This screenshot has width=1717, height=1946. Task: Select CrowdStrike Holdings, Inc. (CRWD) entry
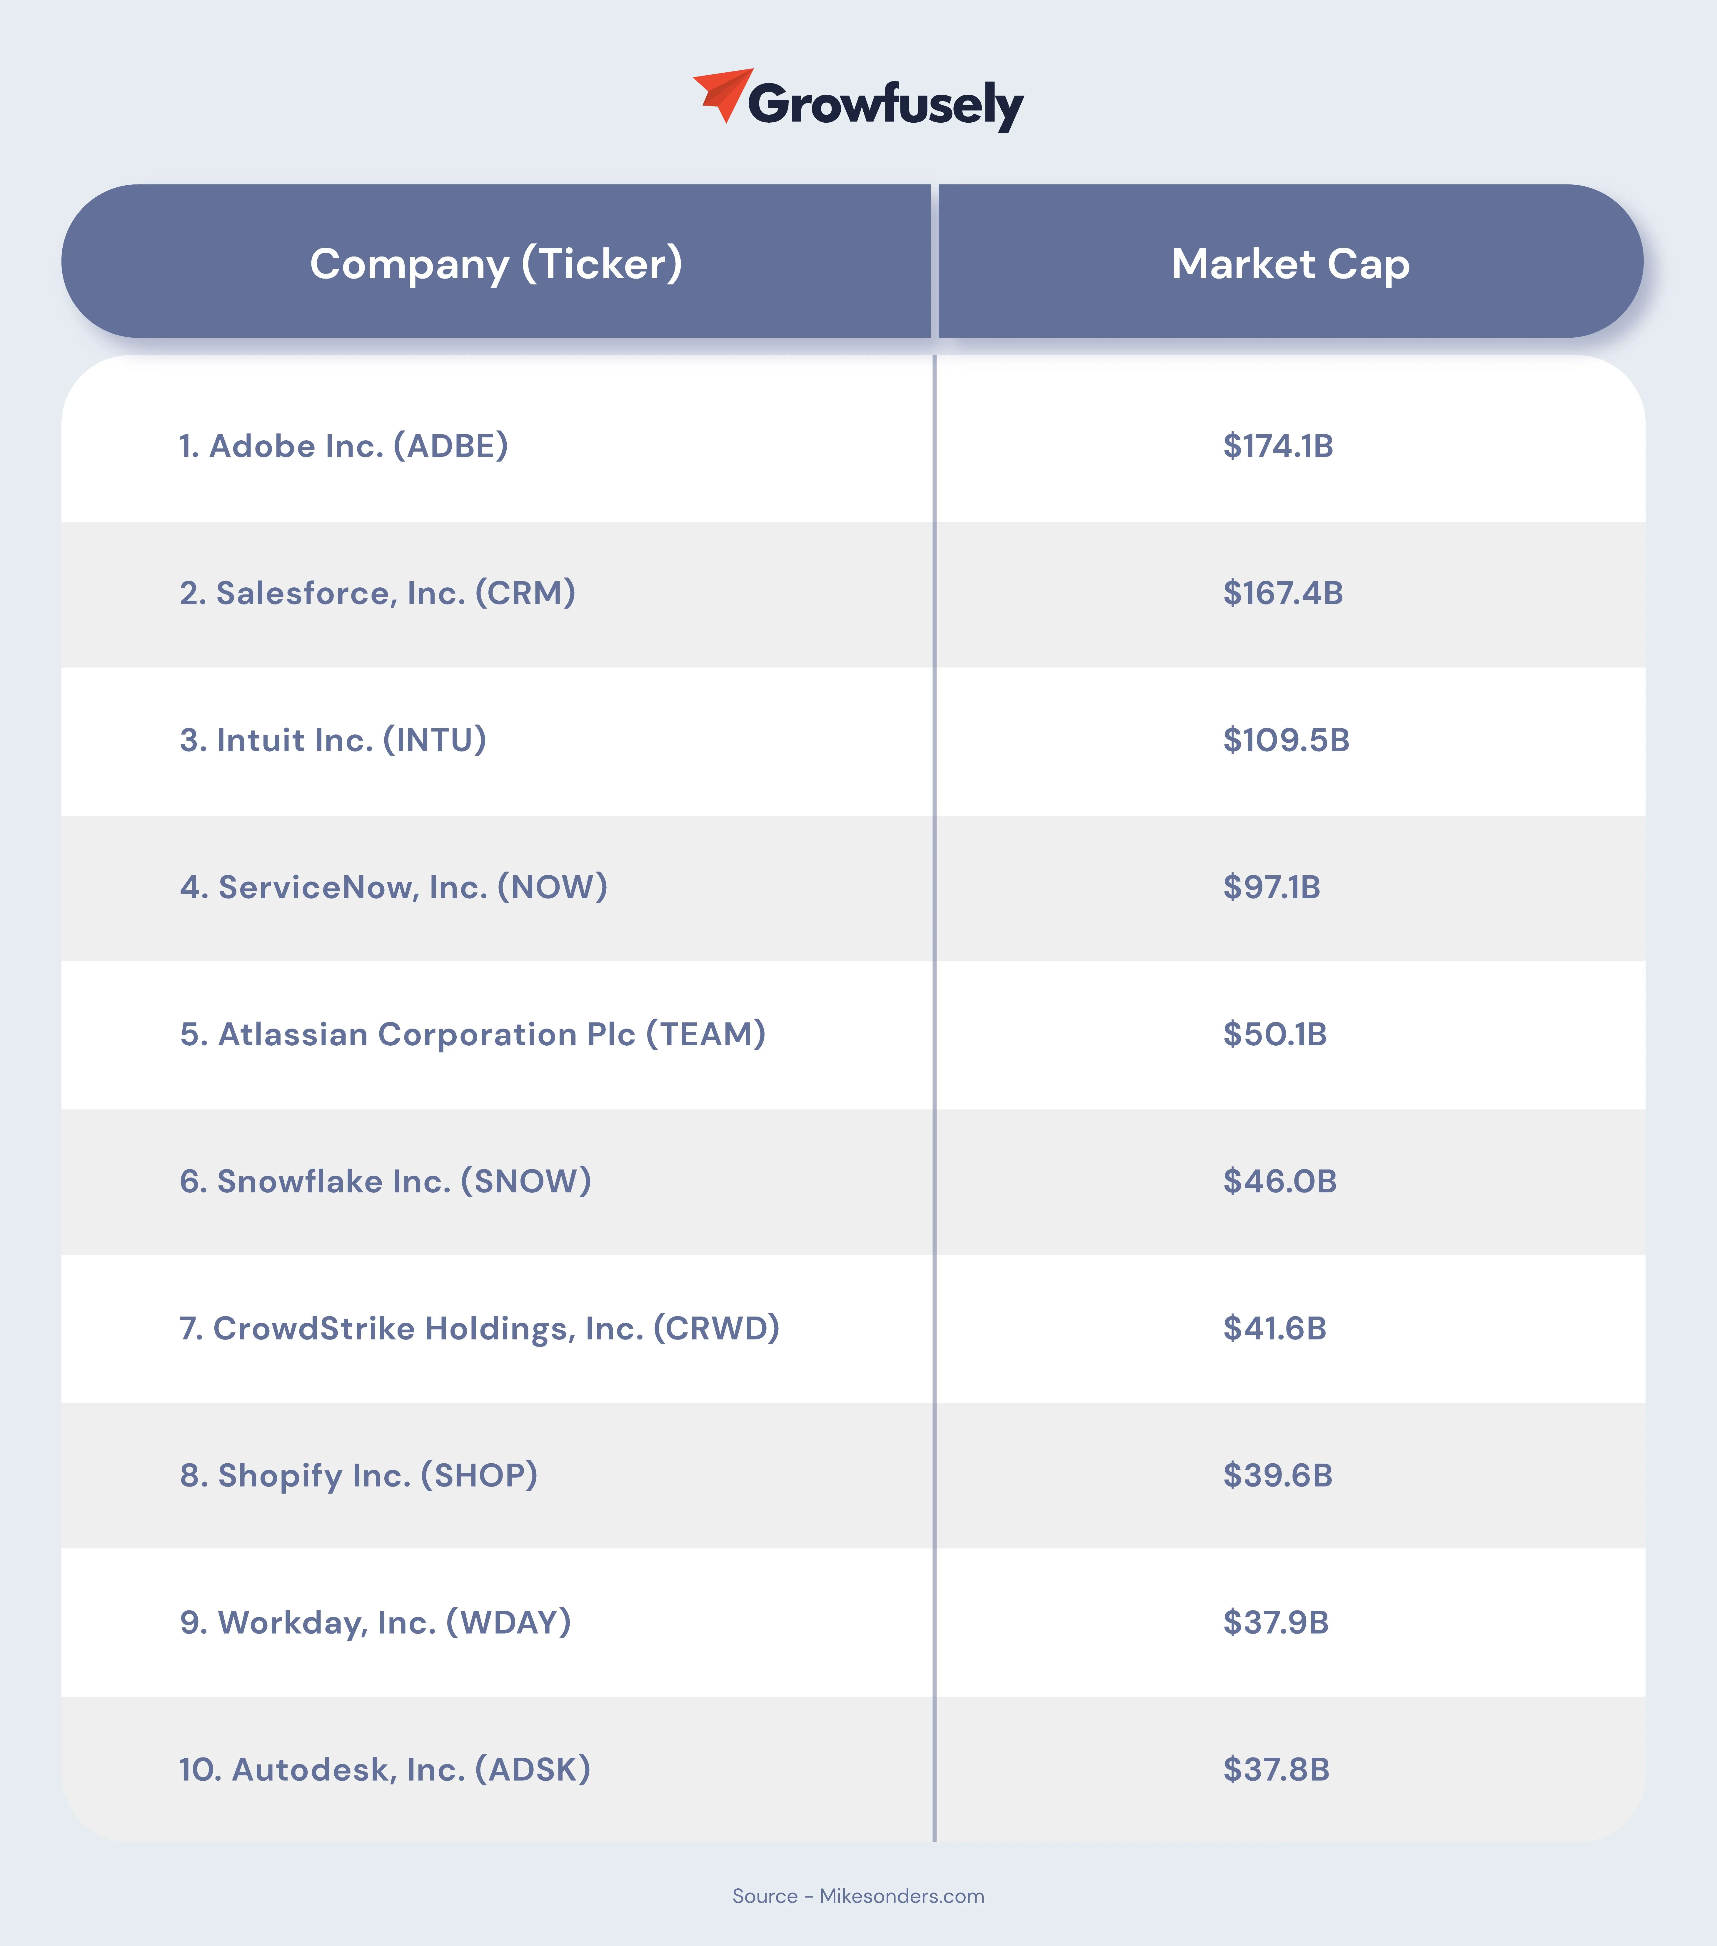479,1328
